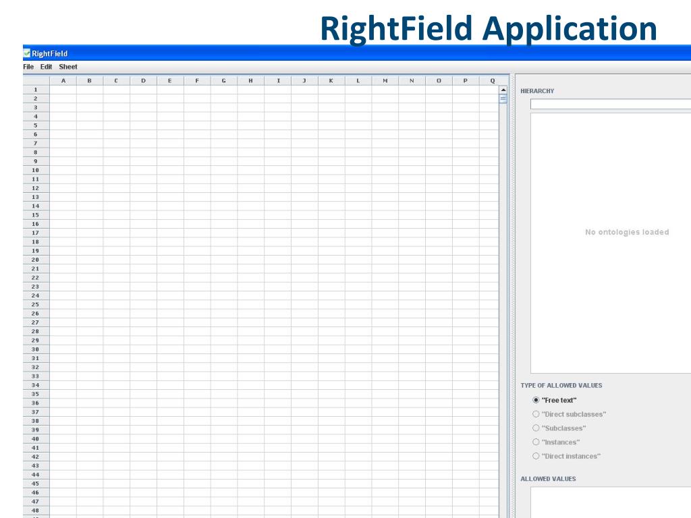This screenshot has height=518, width=691.
Task: Select column E header
Action: [x=170, y=81]
